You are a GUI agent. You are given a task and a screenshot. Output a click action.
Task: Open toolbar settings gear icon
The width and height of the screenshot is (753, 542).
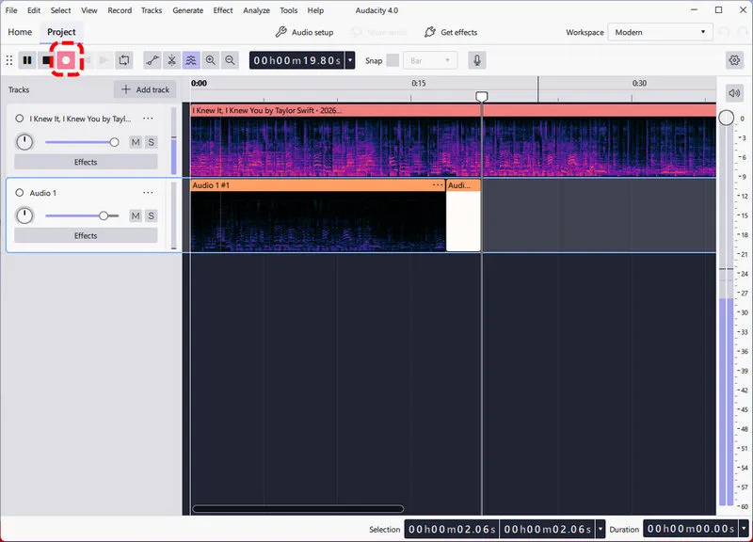pyautogui.click(x=734, y=60)
